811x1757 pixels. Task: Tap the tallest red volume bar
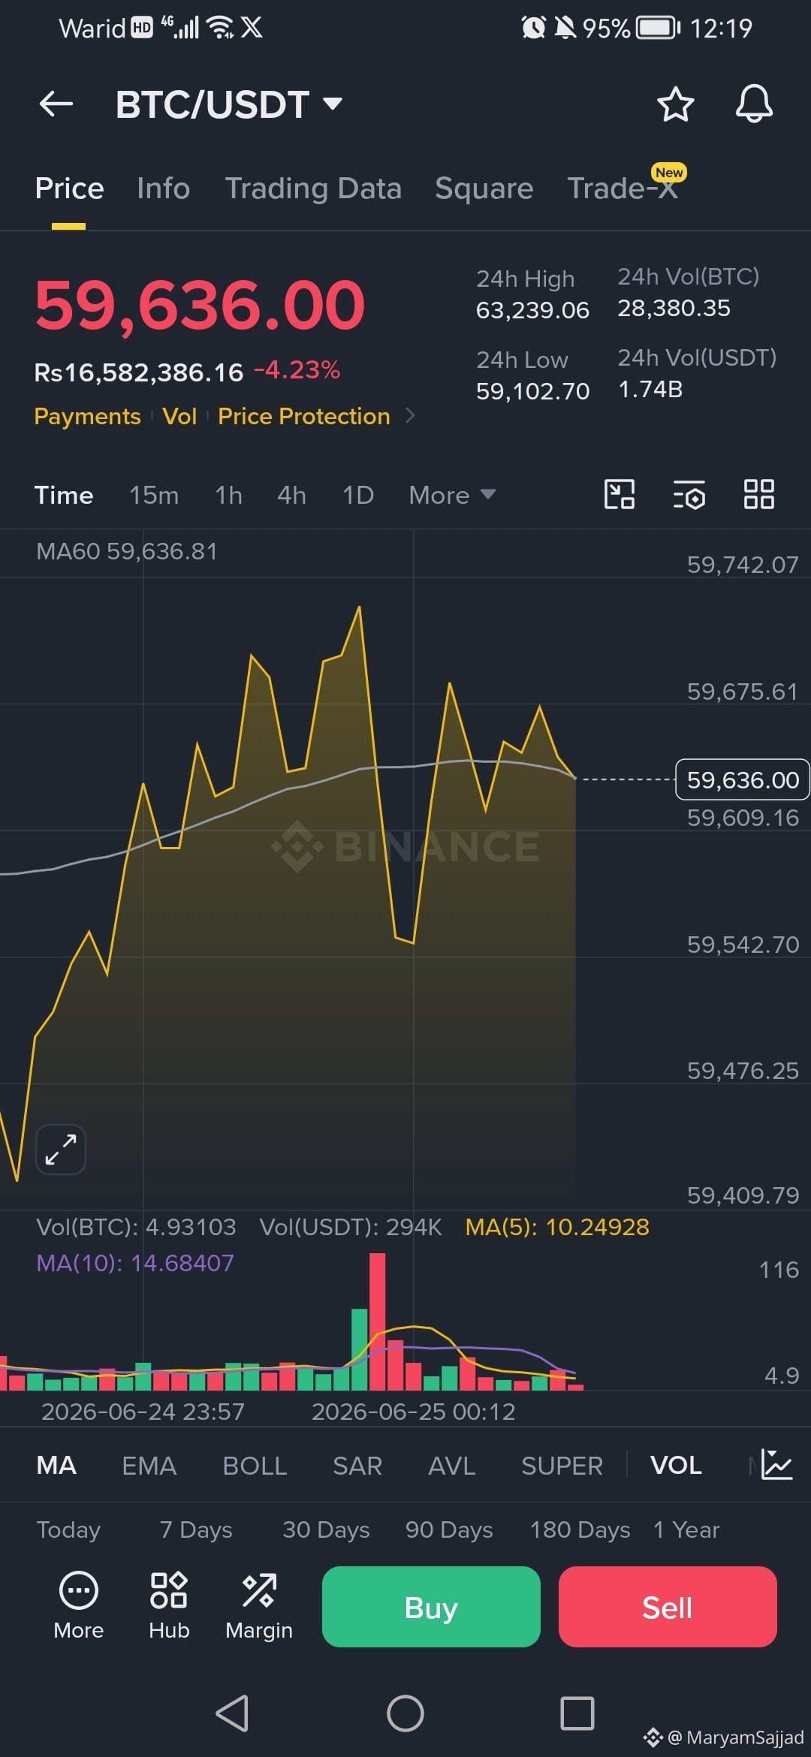[378, 1322]
